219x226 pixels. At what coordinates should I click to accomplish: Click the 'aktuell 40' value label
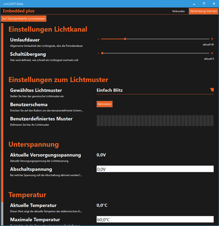pyautogui.click(x=208, y=44)
